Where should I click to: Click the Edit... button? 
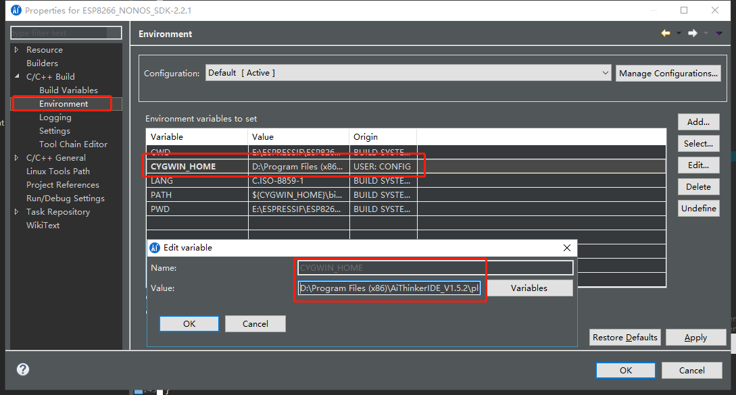click(698, 165)
